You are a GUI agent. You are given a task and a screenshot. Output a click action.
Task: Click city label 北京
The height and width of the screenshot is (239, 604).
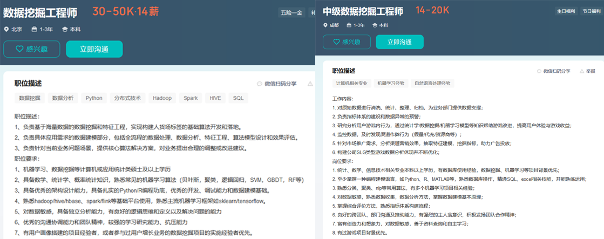click(17, 29)
